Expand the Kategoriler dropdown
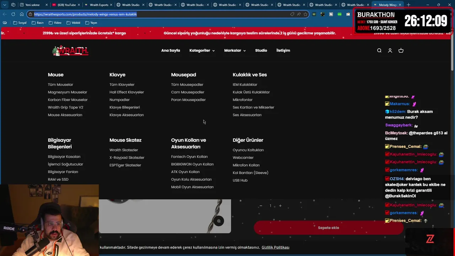The image size is (455, 256). 202,50
